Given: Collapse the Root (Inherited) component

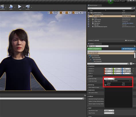Looking at the screenshot, I should point(89,56).
